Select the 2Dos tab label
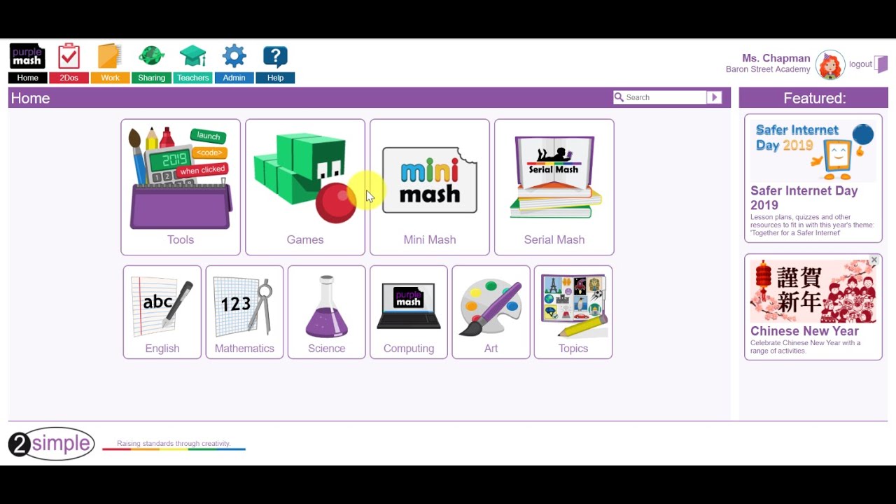896x504 pixels. [x=69, y=78]
